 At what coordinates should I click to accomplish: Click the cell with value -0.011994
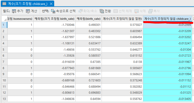coord(168,74)
